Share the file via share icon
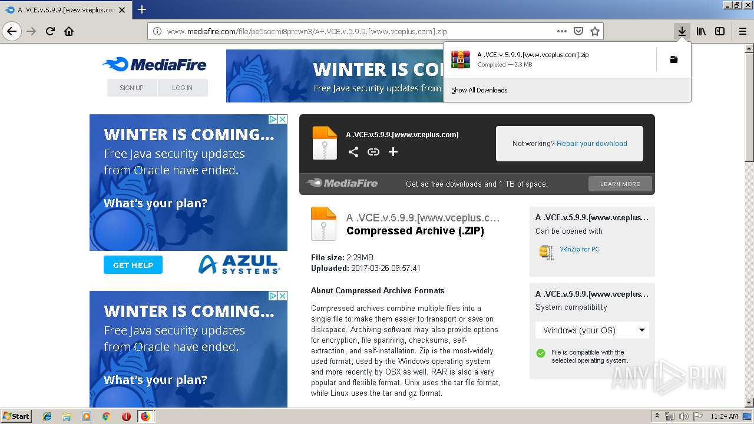The height and width of the screenshot is (424, 754). [x=353, y=152]
